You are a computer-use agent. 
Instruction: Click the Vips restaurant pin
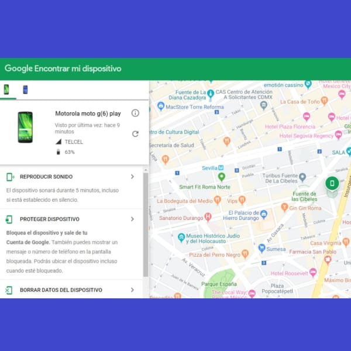pyautogui.click(x=242, y=200)
